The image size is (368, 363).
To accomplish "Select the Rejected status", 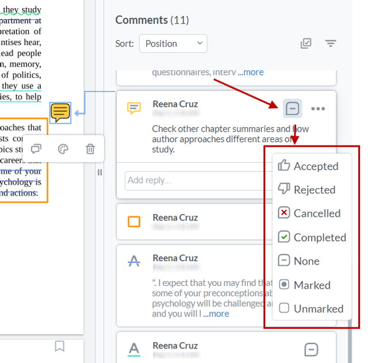I will pyautogui.click(x=312, y=189).
